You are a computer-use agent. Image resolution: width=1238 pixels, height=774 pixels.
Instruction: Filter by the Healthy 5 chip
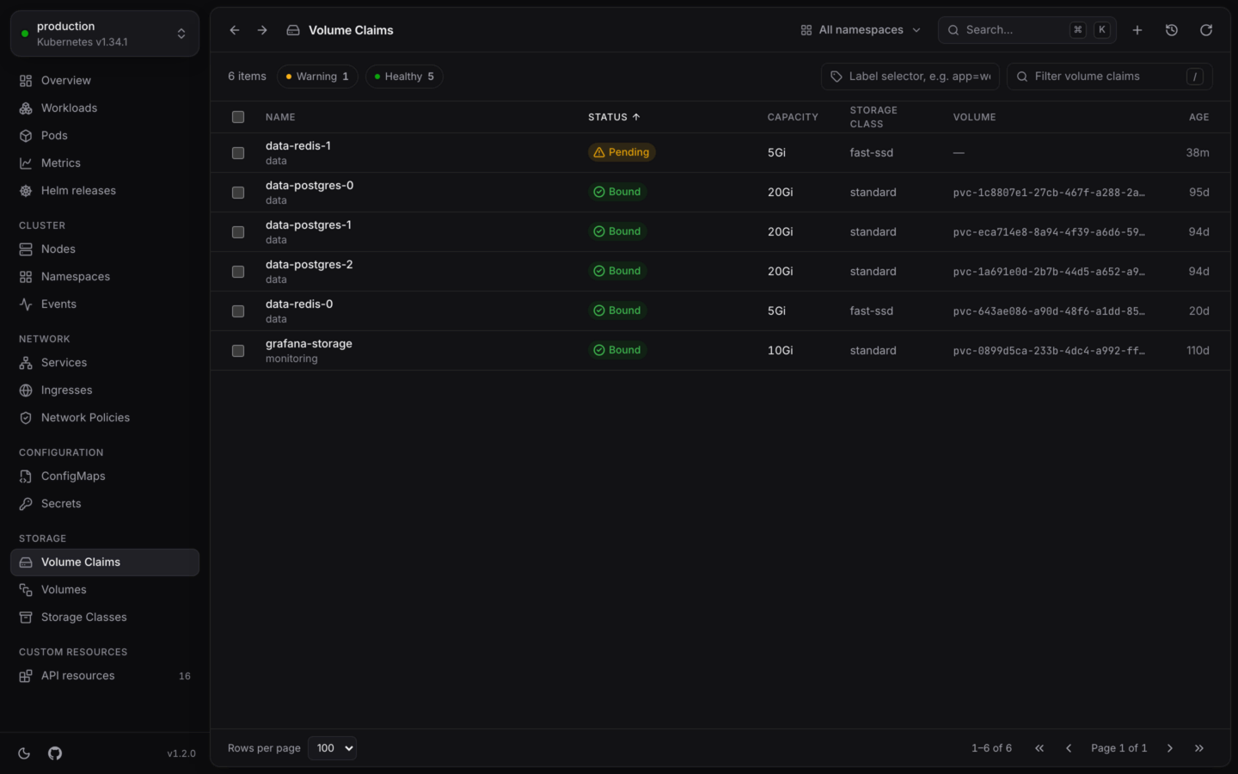pyautogui.click(x=404, y=77)
